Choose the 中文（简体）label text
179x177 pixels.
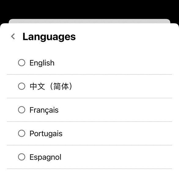click(51, 86)
